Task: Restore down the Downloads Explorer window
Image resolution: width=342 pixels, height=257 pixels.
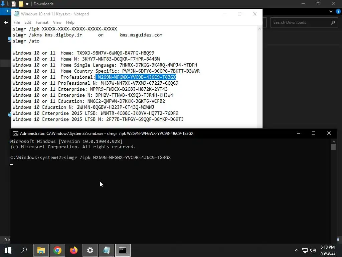Action: click(318, 3)
